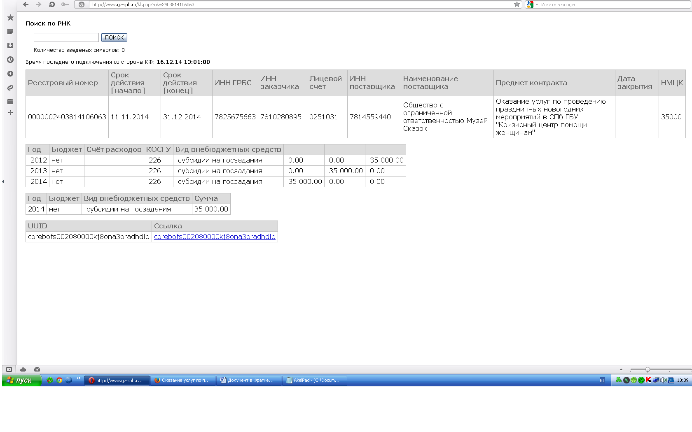Click the network connection tray icon

(656, 380)
